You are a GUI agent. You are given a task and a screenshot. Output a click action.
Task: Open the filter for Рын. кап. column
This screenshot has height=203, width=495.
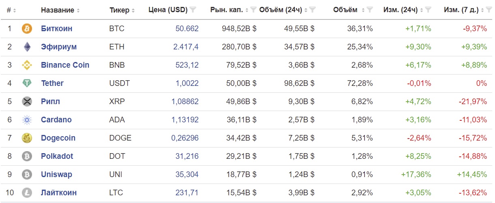pyautogui.click(x=253, y=10)
